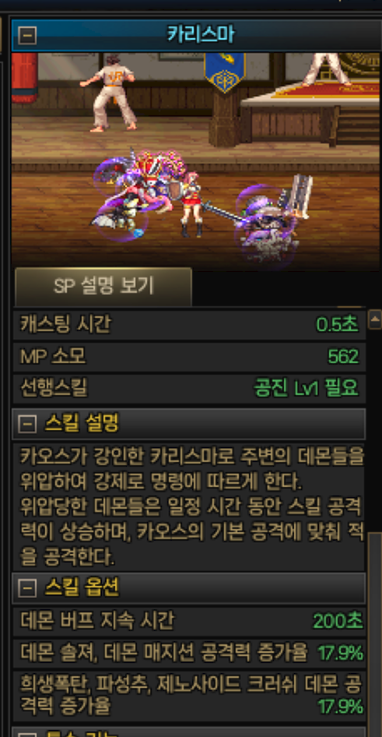Click the karate fighter in white uniform
The image size is (382, 737).
(x=109, y=92)
